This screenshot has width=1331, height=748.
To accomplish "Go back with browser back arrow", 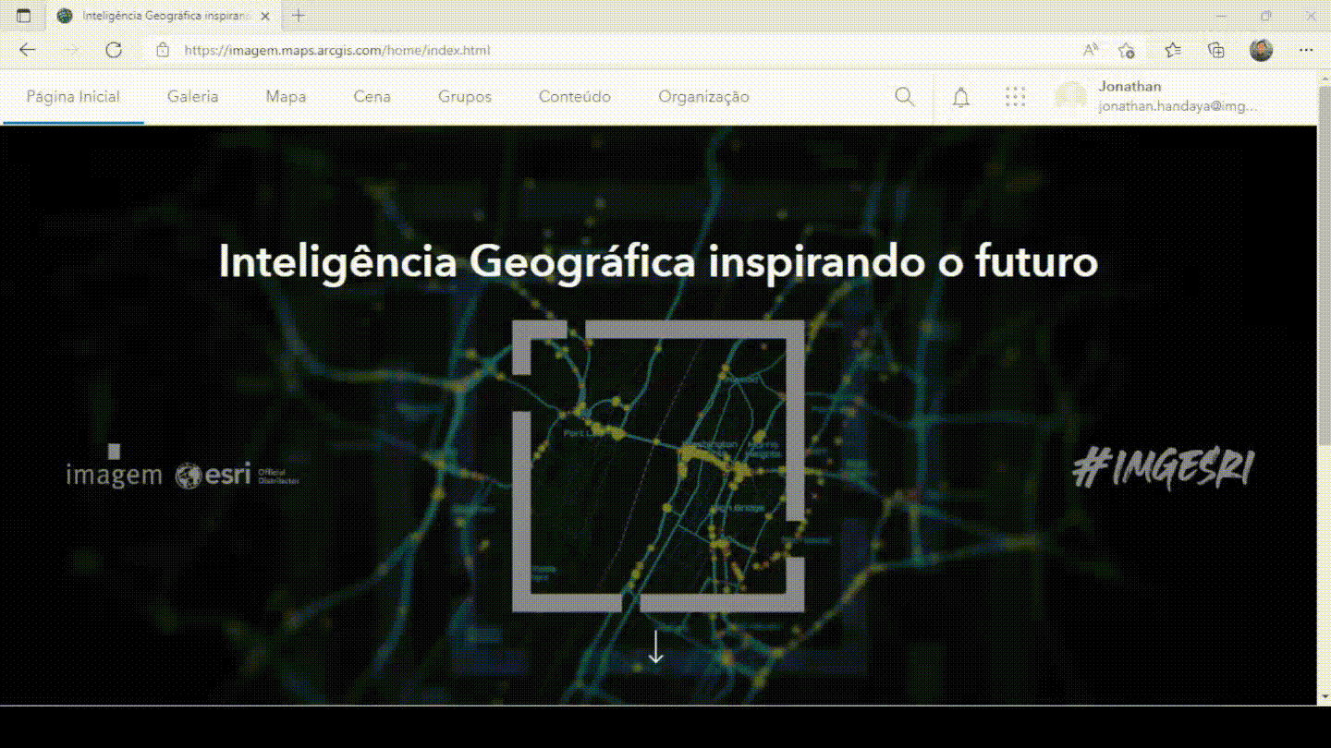I will 28,50.
